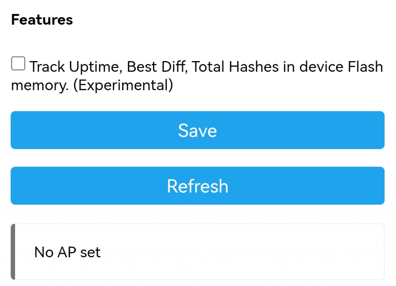This screenshot has height=286, width=396.
Task: Enable the Track Uptime checkbox
Action: point(18,64)
